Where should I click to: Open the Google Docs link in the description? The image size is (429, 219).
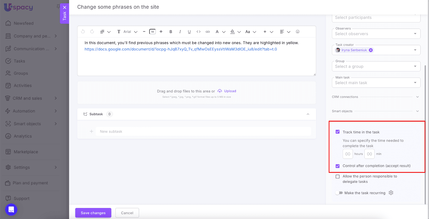[x=181, y=49]
